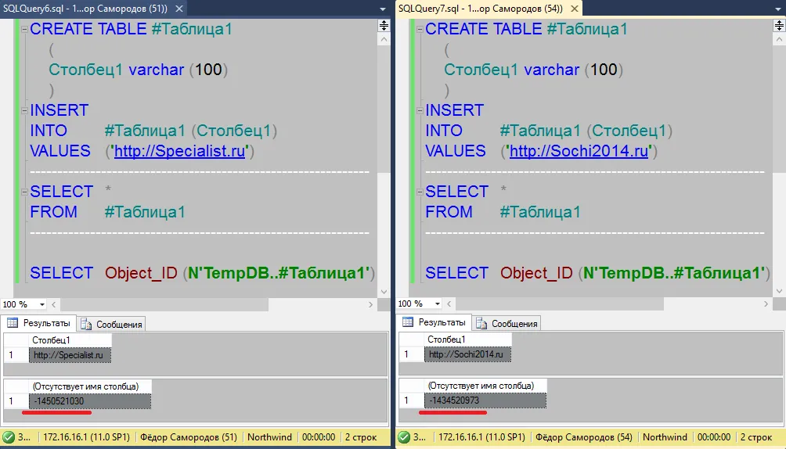
Task: Click the '2 строк' row count in the right status bar
Action: [756, 437]
